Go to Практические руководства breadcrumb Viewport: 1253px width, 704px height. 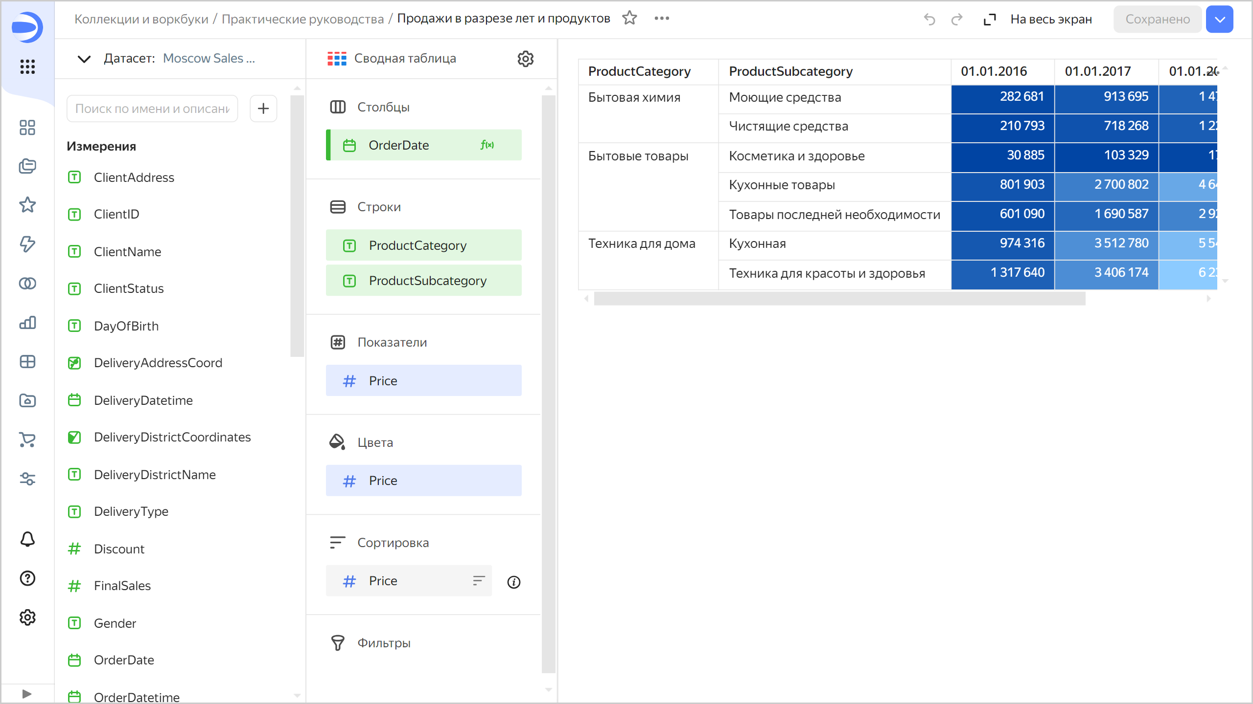302,19
